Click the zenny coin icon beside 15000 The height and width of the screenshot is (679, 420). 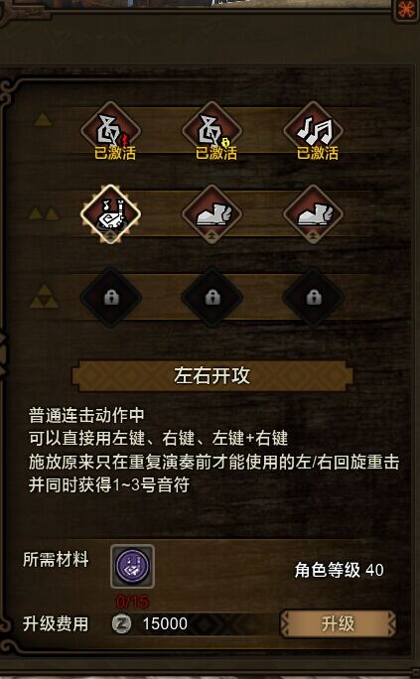pos(122,623)
